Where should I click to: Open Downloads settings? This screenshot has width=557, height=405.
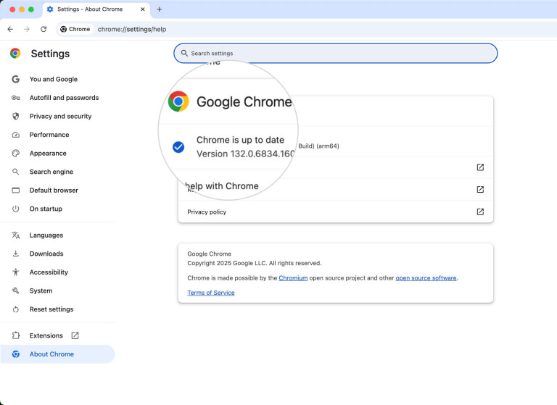[46, 254]
